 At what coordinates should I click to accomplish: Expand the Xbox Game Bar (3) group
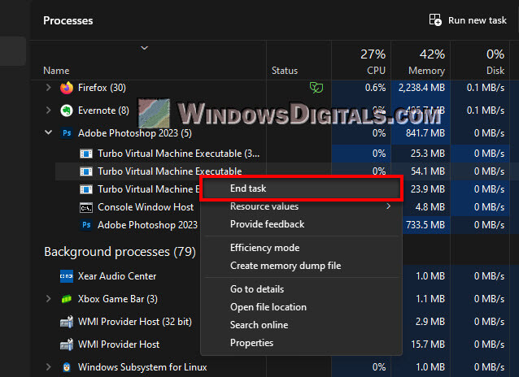click(x=48, y=299)
